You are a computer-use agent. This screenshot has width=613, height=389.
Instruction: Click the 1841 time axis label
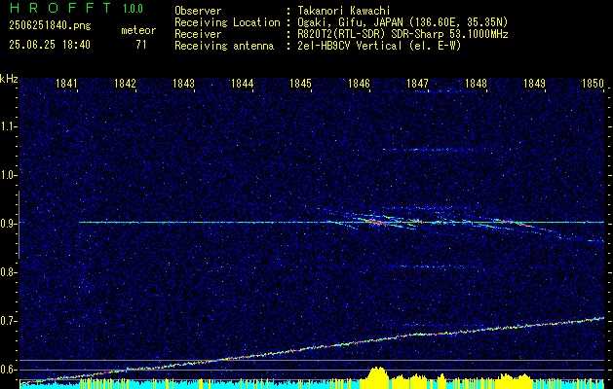[66, 83]
